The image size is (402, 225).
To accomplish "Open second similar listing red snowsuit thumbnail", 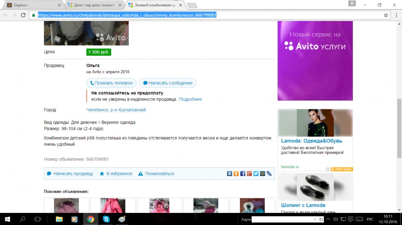I will [113, 205].
